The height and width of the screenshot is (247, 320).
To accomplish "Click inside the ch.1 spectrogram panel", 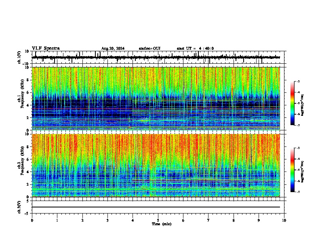I will 156,98.
